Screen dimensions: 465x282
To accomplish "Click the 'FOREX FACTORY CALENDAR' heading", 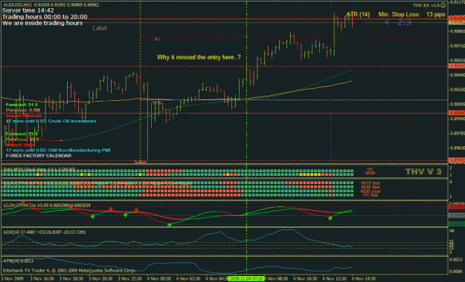I will (x=39, y=156).
